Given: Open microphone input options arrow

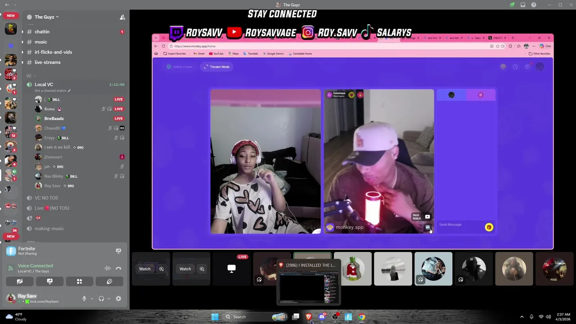Looking at the screenshot, I should [x=92, y=299].
